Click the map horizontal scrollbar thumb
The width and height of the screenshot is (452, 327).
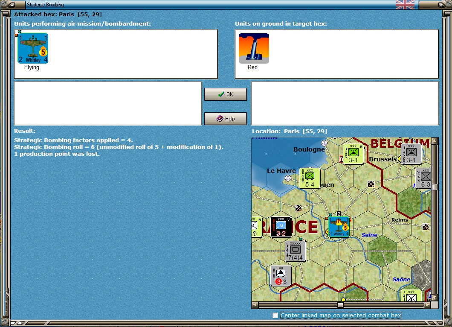[x=340, y=305]
